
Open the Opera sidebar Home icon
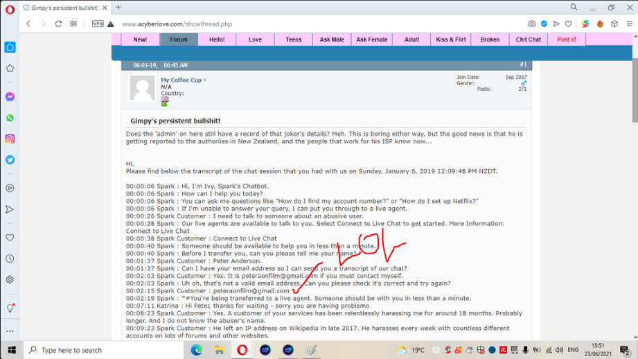click(10, 47)
